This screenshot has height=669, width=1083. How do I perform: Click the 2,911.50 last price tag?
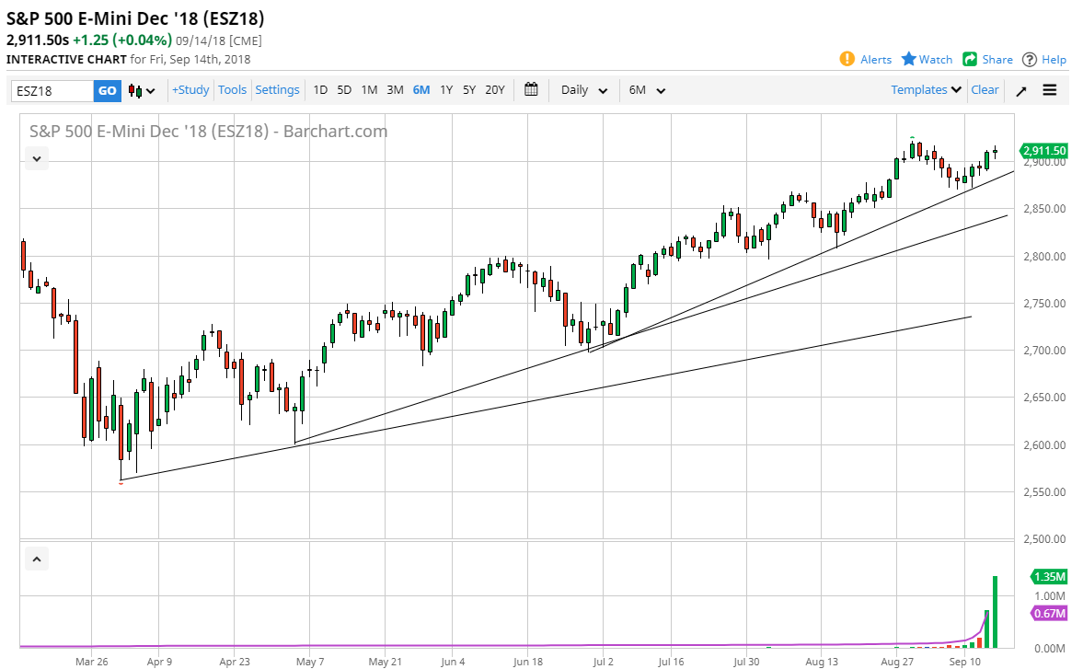(x=1044, y=150)
